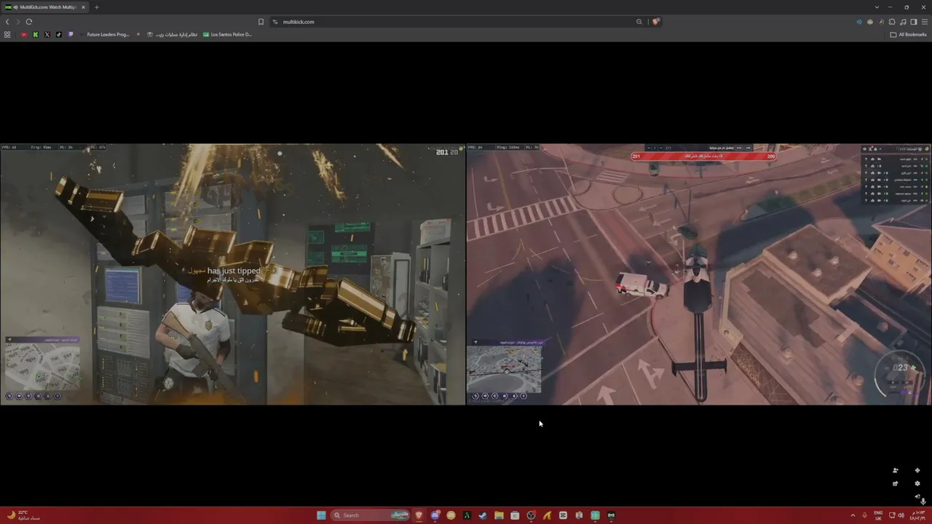Open the Twitch bookmark

point(71,34)
